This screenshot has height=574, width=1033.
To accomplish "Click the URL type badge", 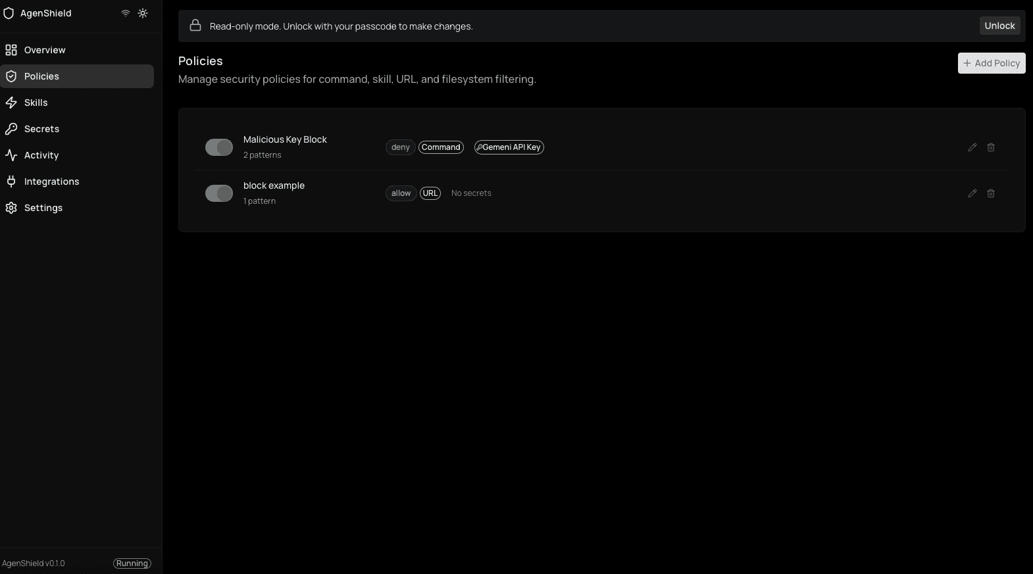I will (x=430, y=193).
